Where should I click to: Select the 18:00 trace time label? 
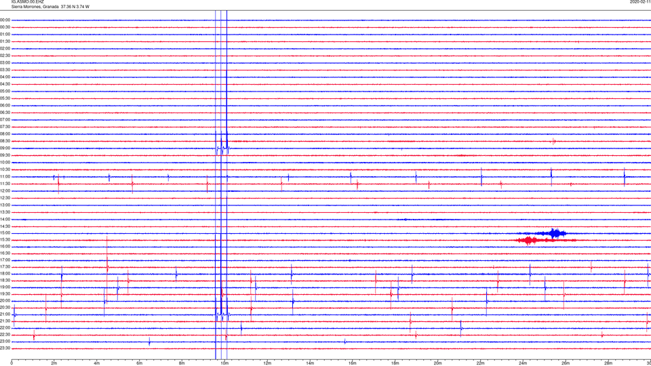[x=5, y=273]
